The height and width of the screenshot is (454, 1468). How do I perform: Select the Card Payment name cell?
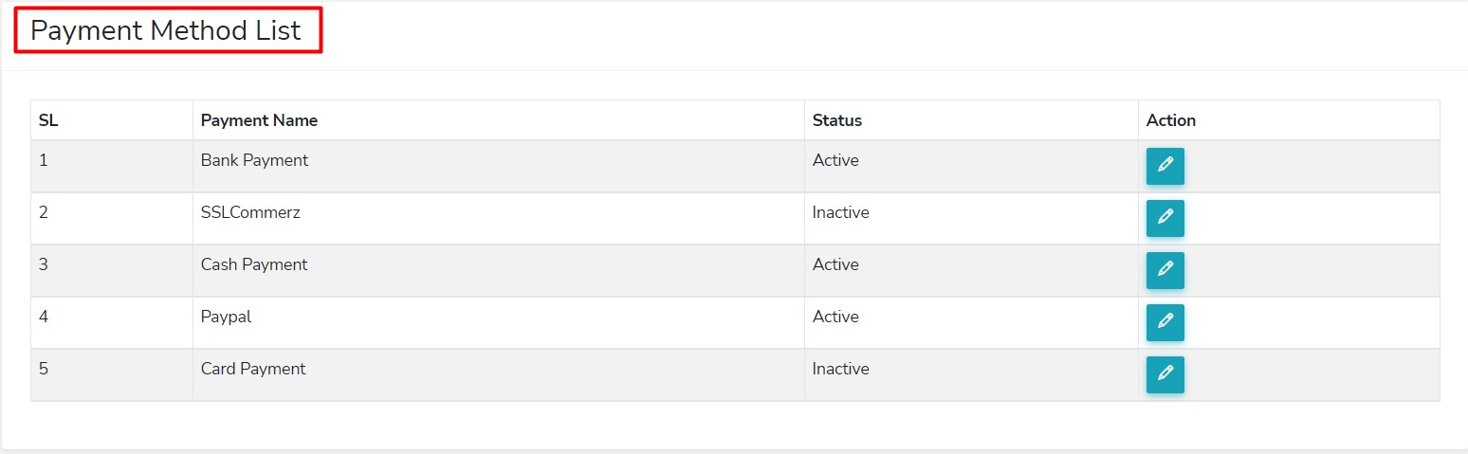click(253, 369)
